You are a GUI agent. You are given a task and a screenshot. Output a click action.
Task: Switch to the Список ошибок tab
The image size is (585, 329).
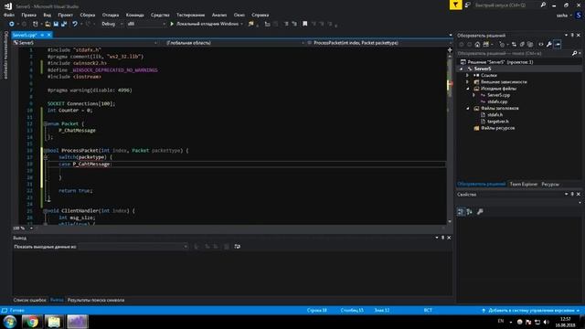(29, 300)
